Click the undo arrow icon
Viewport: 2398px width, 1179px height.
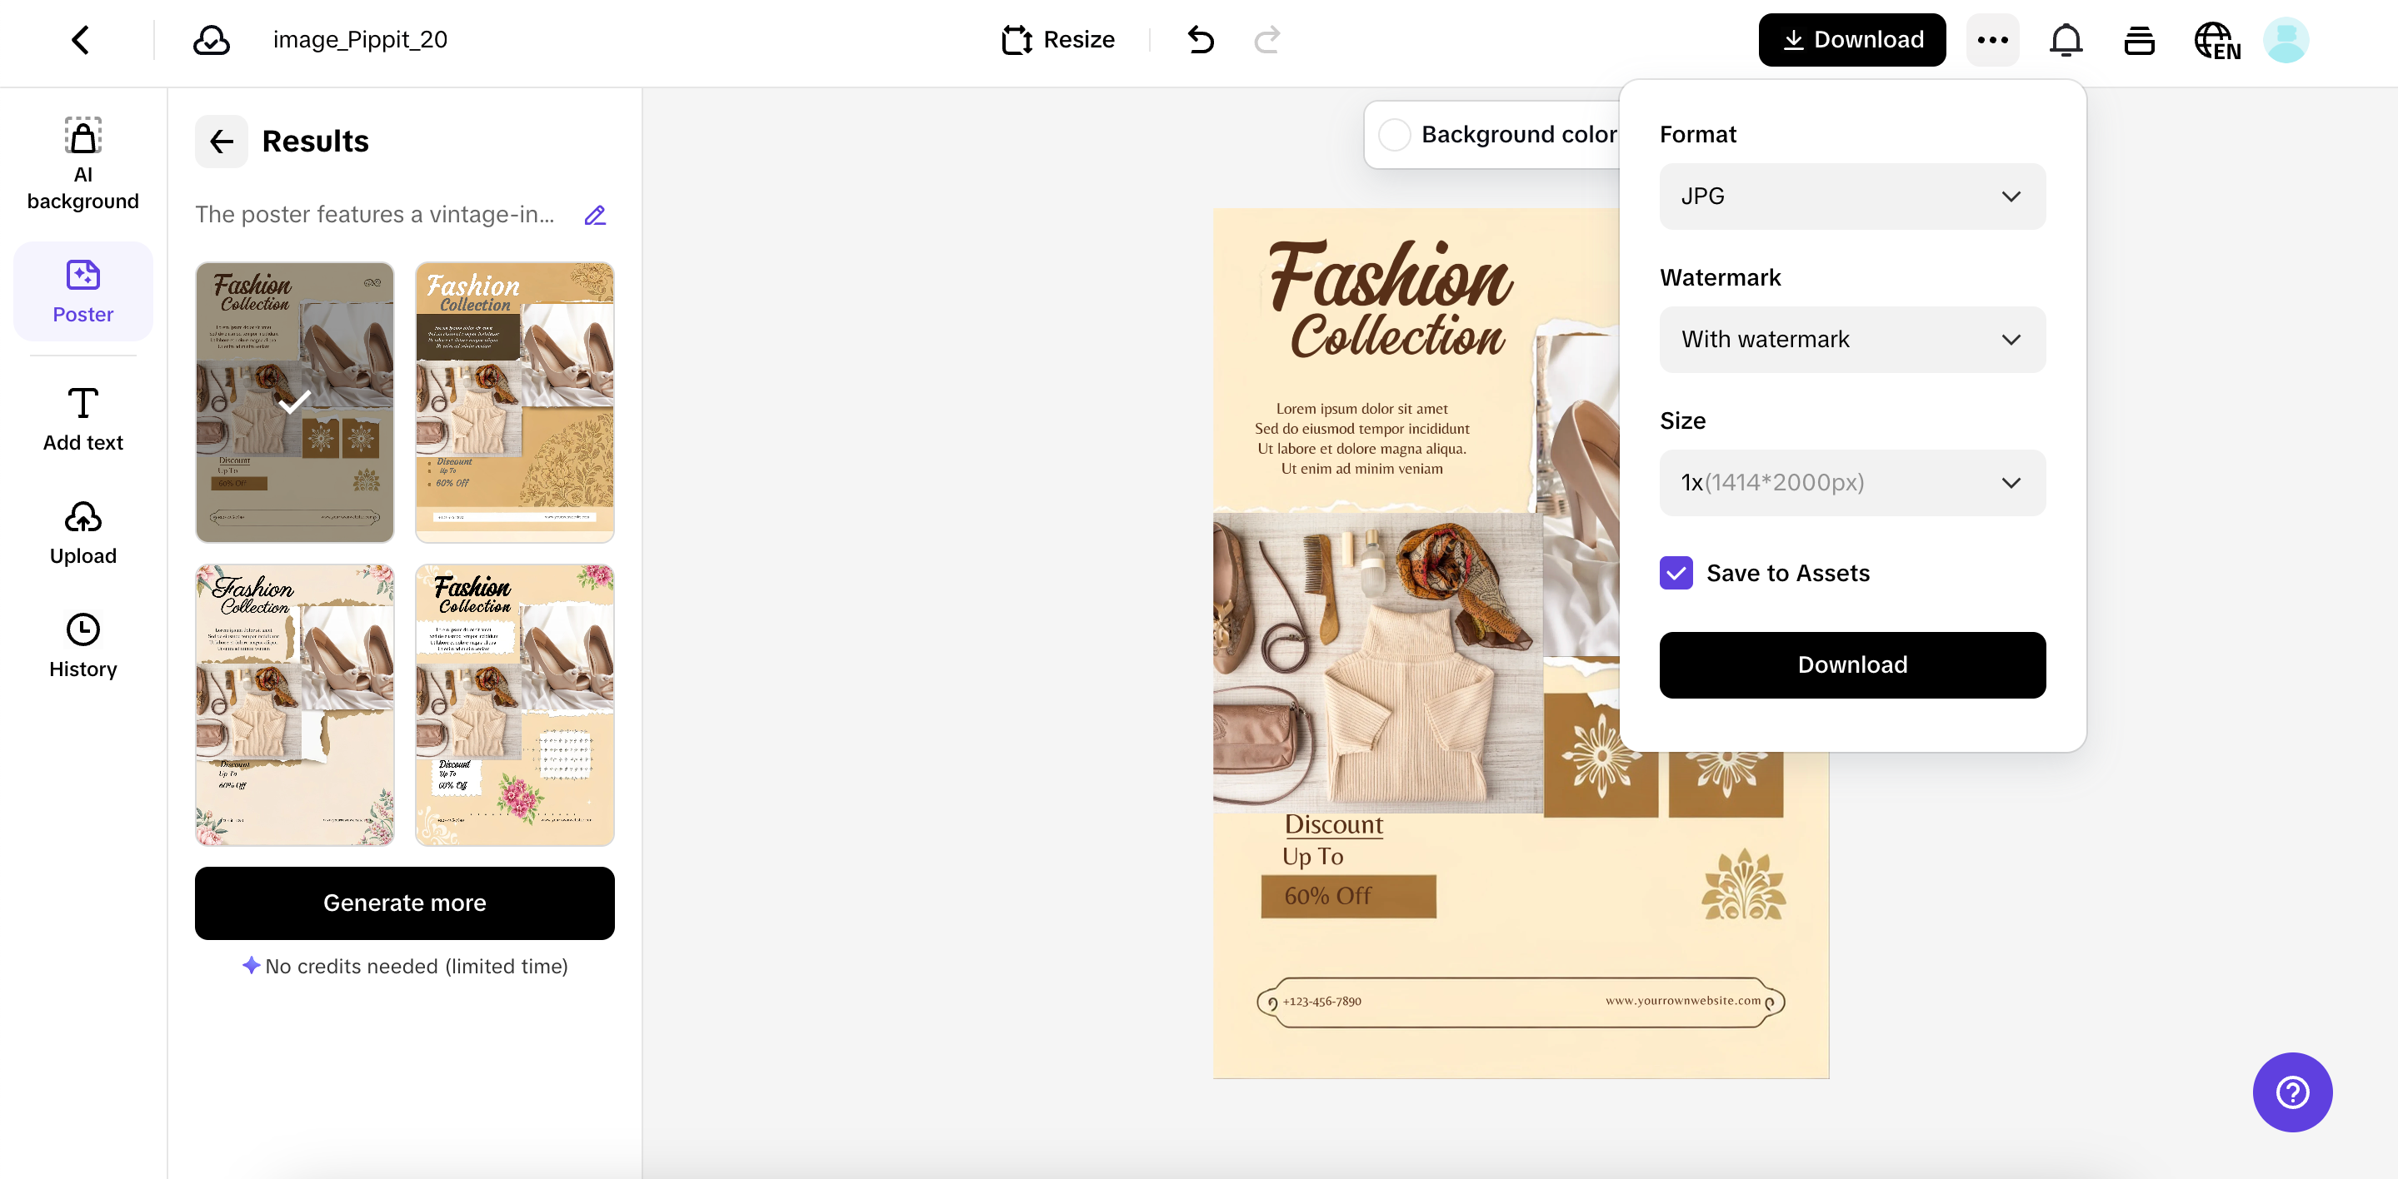1201,40
